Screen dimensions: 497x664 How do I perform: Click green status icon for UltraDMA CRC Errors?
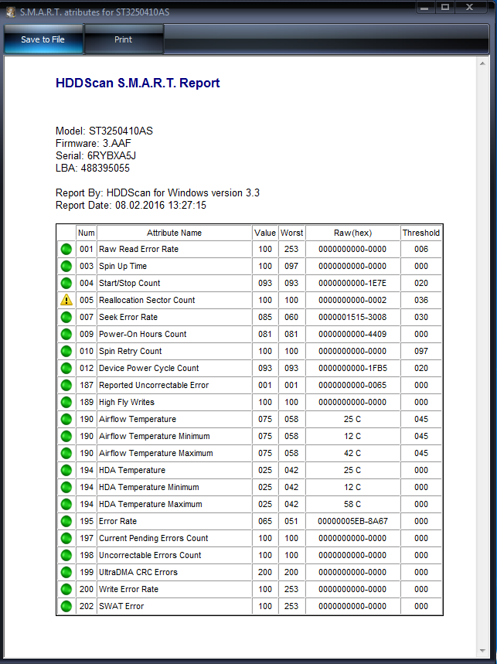coord(66,572)
